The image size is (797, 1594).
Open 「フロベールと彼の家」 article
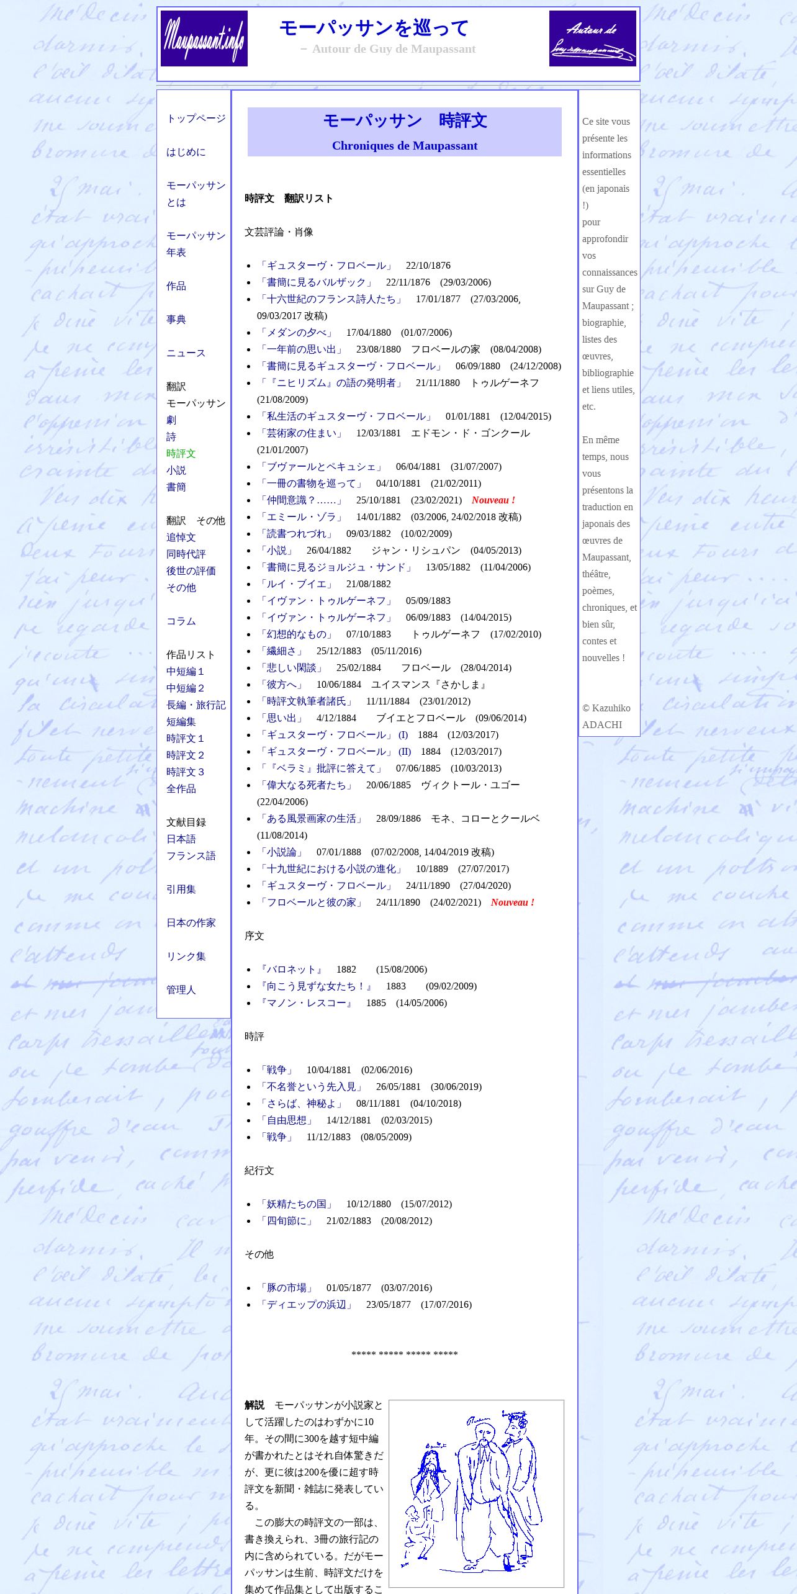click(x=312, y=903)
